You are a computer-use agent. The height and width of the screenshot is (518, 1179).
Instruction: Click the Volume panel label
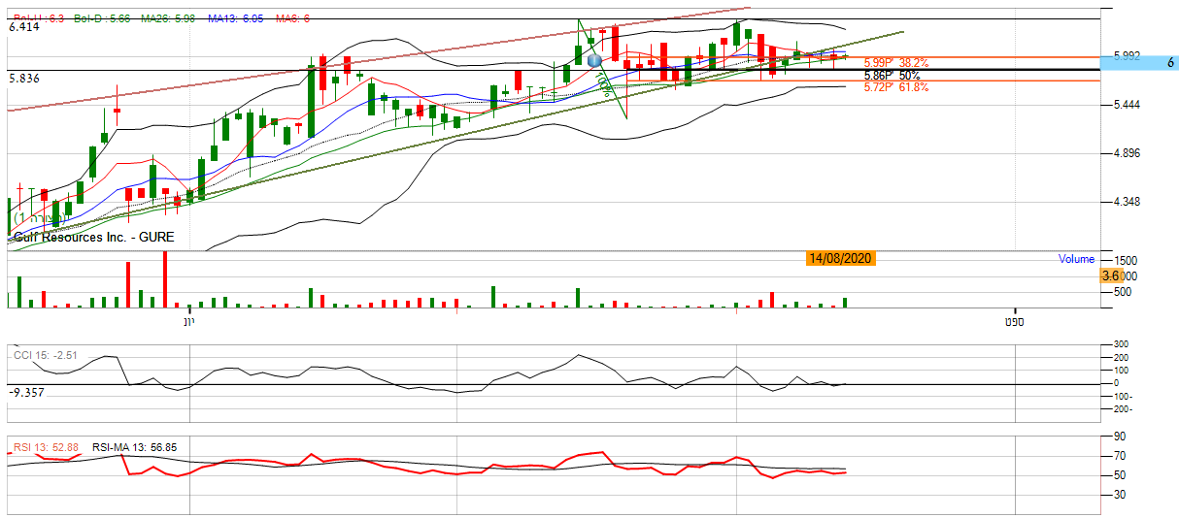pyautogui.click(x=1076, y=259)
